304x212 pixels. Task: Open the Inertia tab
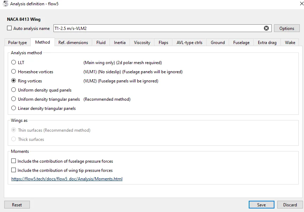(x=120, y=43)
